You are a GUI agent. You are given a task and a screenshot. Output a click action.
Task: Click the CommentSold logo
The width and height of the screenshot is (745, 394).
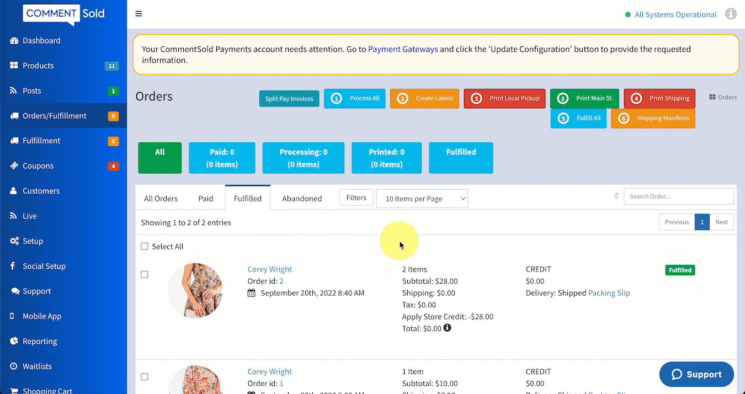pos(63,14)
